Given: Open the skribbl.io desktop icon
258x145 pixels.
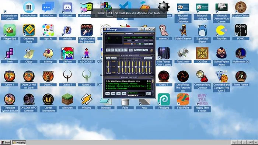Looking at the screenshot, I should tap(67, 32).
